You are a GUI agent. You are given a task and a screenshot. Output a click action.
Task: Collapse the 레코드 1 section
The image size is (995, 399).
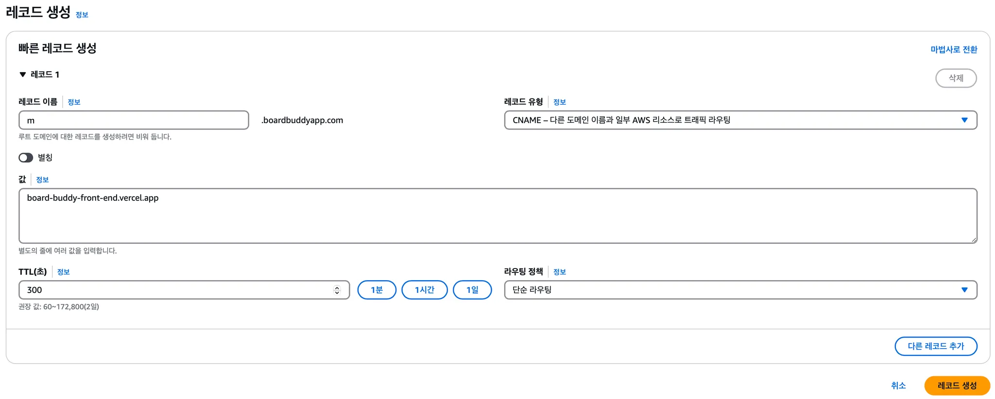pos(23,75)
